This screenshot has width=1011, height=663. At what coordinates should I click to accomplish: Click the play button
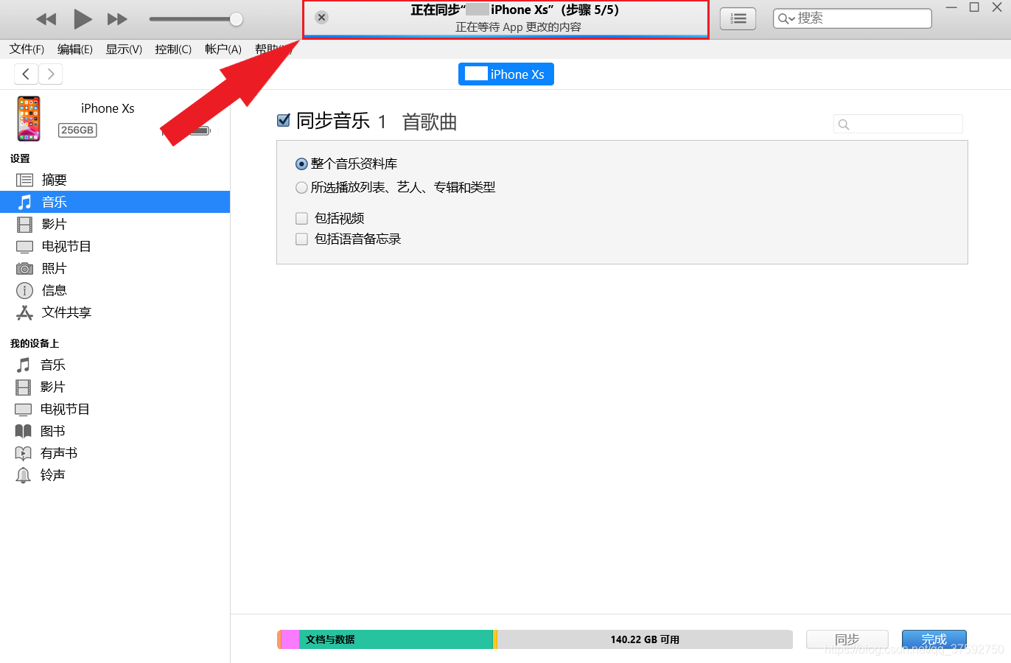click(83, 19)
